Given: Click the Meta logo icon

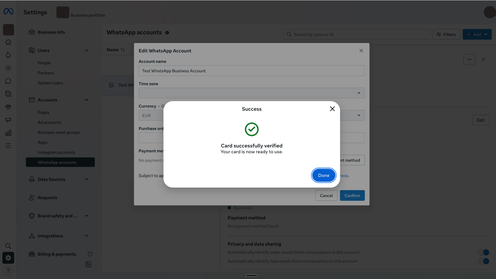Looking at the screenshot, I should pyautogui.click(x=9, y=11).
